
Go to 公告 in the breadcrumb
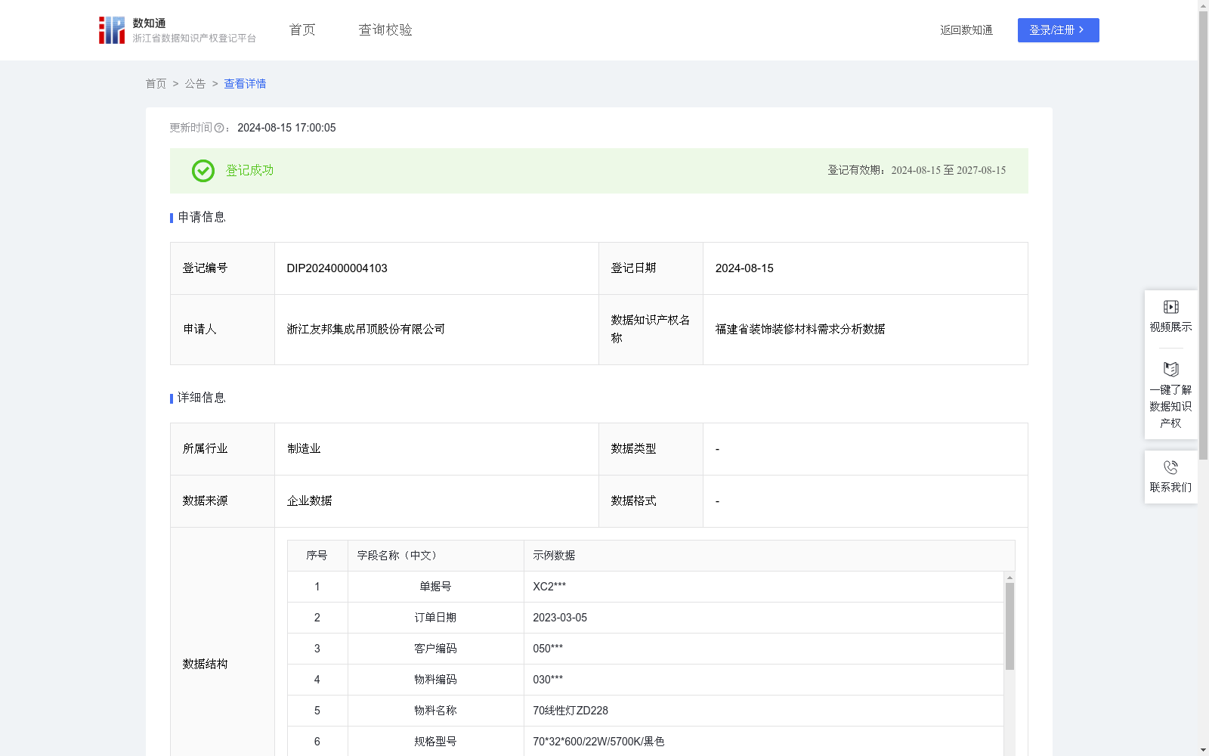(x=195, y=84)
